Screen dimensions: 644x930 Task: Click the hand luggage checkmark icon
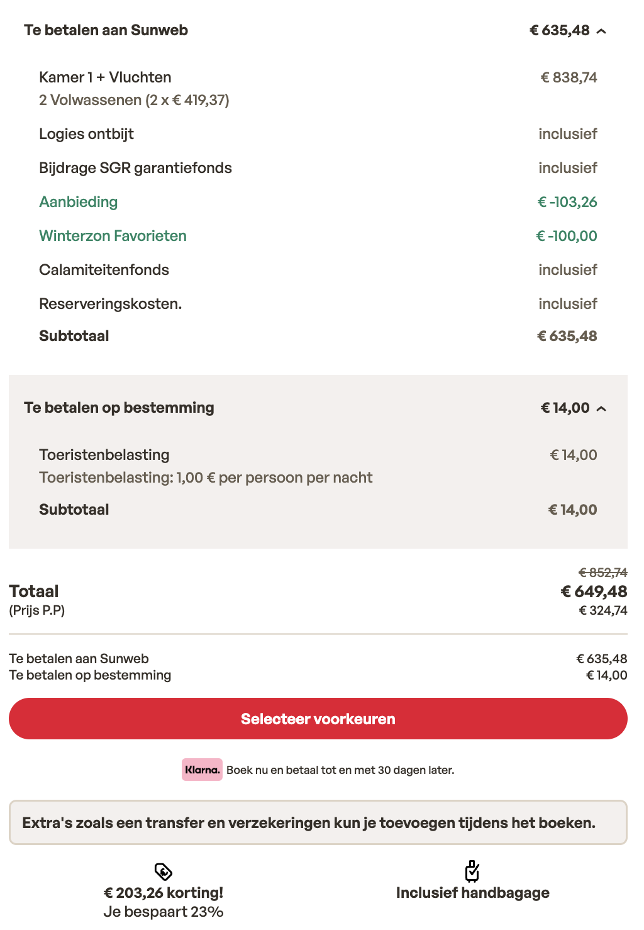[472, 871]
